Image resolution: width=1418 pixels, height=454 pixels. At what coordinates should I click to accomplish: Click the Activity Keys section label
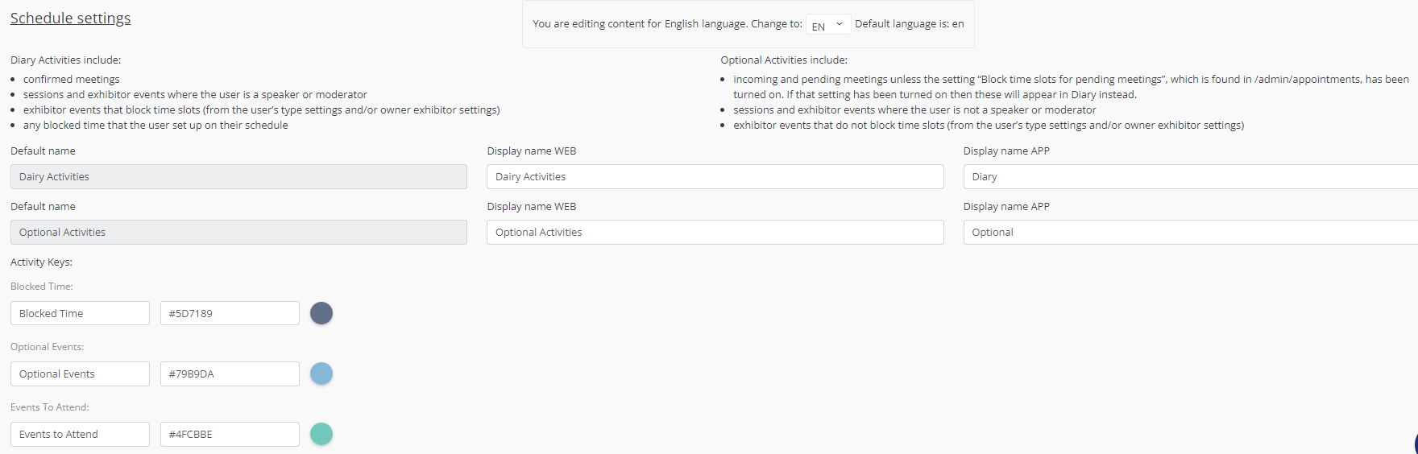(x=41, y=262)
